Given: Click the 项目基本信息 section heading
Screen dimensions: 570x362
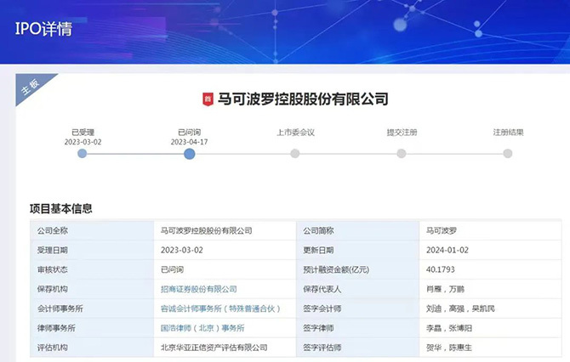Looking at the screenshot, I should [60, 208].
